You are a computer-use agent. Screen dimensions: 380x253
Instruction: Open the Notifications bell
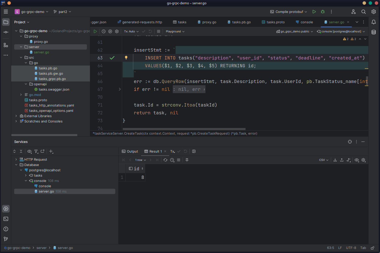pyautogui.click(x=374, y=22)
